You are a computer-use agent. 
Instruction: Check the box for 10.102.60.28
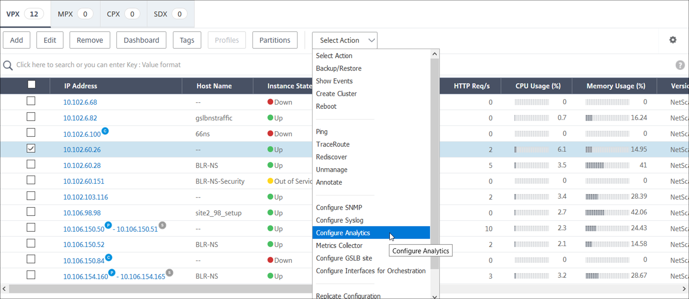click(31, 164)
